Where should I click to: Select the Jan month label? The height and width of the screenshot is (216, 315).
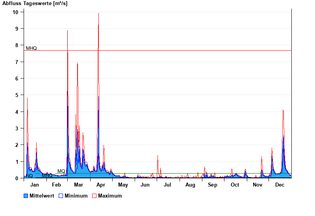tap(35, 185)
